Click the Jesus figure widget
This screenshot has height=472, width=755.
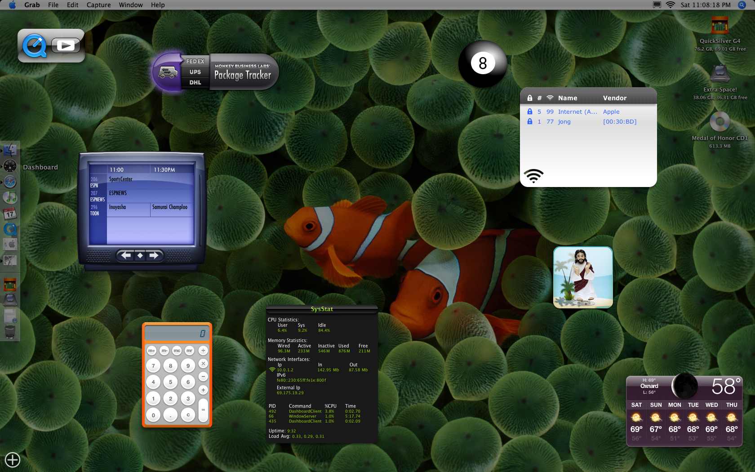tap(583, 277)
